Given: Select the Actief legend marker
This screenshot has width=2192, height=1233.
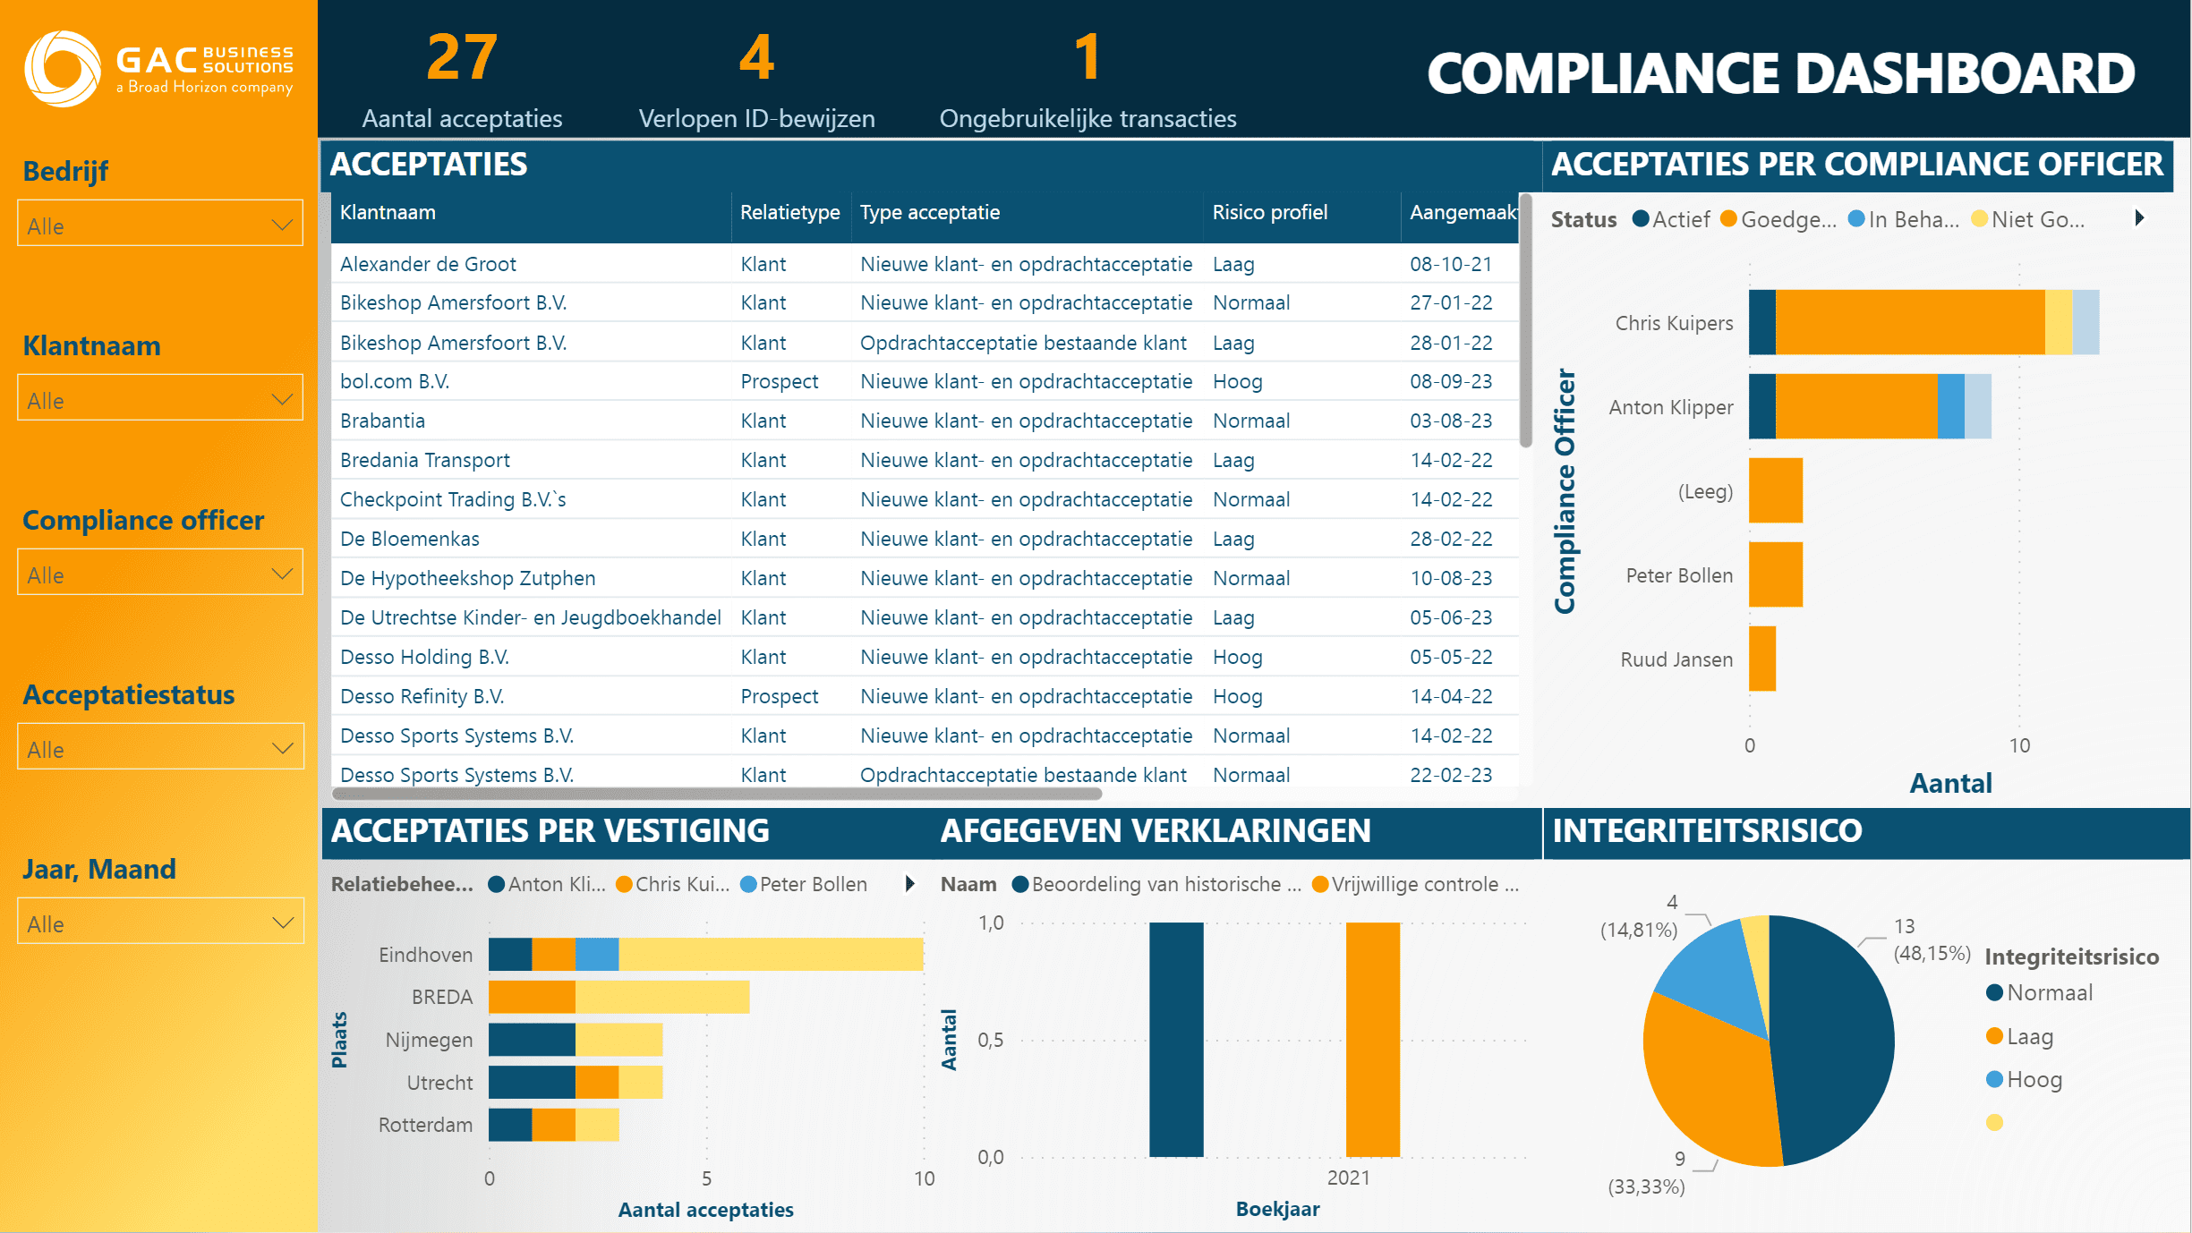Looking at the screenshot, I should pyautogui.click(x=1641, y=219).
